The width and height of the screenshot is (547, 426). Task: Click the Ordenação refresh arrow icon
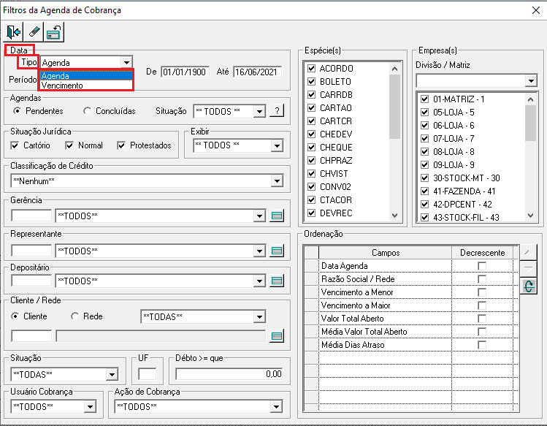point(529,286)
